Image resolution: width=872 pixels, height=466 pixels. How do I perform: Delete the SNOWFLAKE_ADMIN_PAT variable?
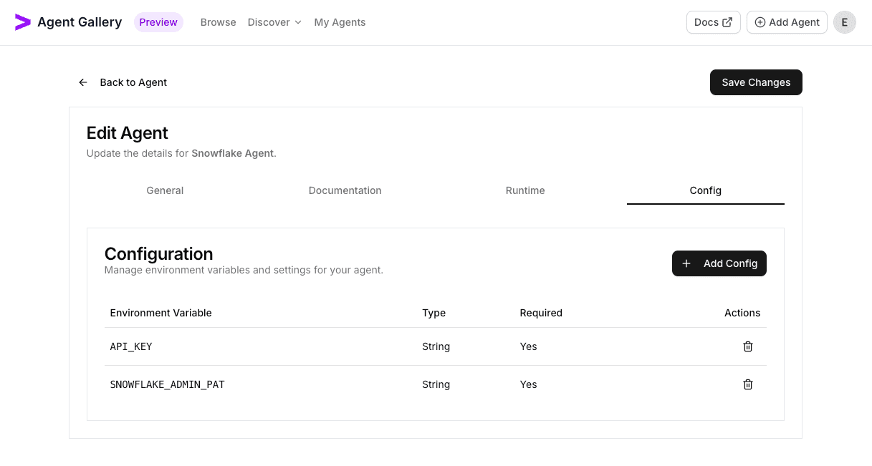pos(748,384)
